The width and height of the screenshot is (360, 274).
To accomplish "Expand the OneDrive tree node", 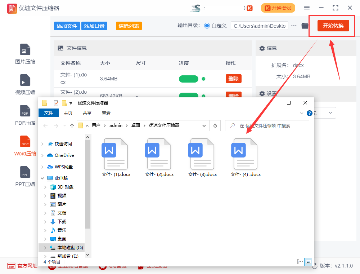I will coord(42,155).
